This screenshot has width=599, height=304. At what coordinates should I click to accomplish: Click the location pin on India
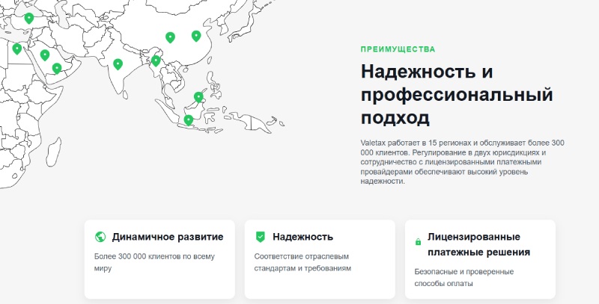coord(118,64)
